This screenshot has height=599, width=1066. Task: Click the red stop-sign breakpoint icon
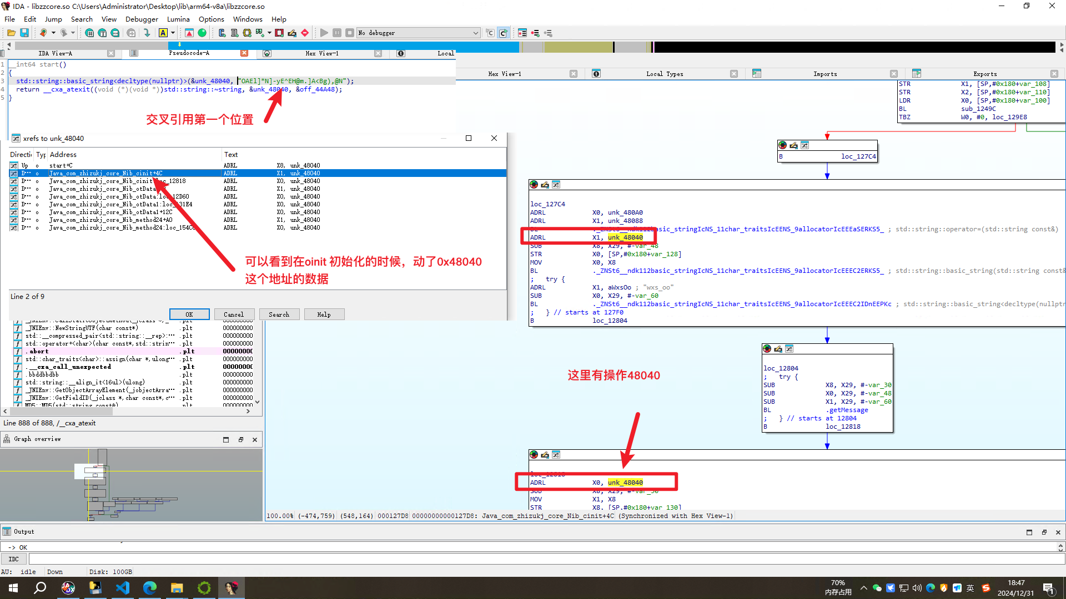305,33
